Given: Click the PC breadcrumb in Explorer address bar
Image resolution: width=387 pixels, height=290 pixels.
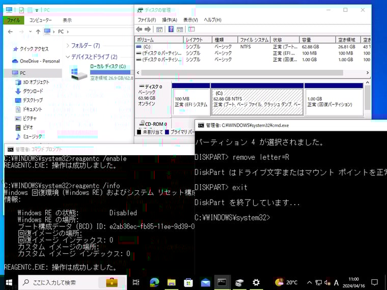Looking at the screenshot, I should coord(61,32).
